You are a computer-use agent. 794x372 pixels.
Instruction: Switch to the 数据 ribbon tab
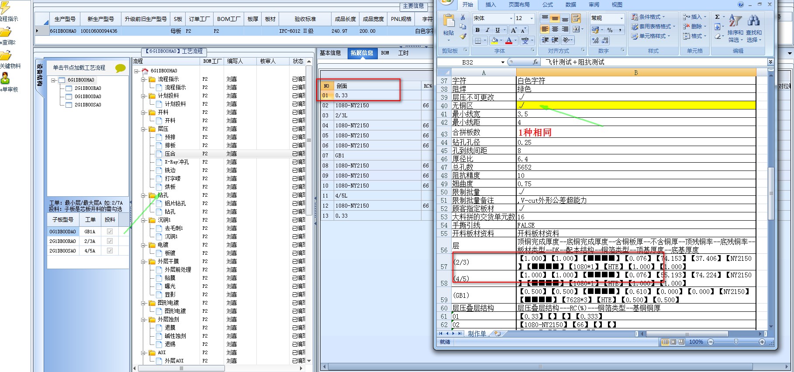(571, 4)
